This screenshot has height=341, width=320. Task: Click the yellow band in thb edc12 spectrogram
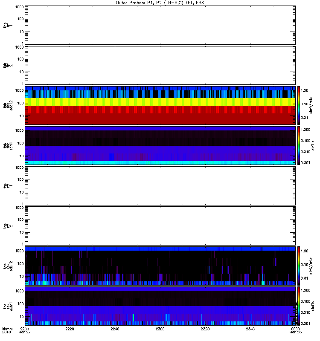[160, 102]
